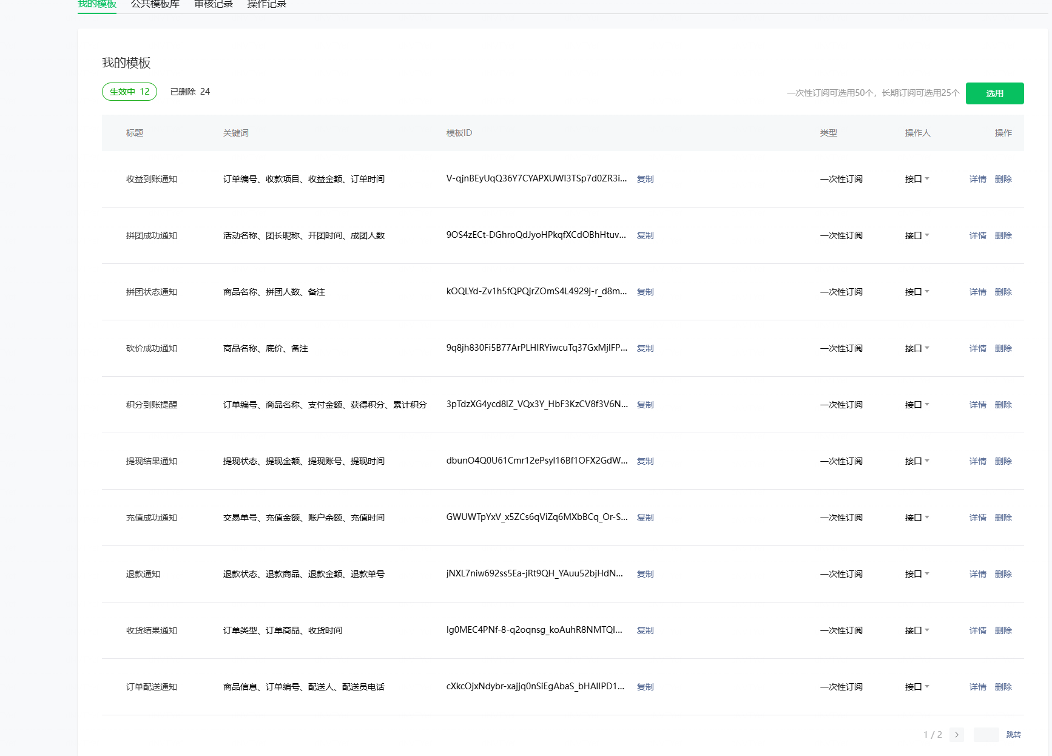Copy template ID of 砍价成功通知
Viewport: 1052px width, 756px height.
pos(645,348)
